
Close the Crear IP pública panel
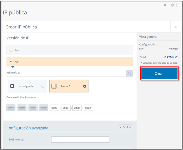(x=176, y=27)
